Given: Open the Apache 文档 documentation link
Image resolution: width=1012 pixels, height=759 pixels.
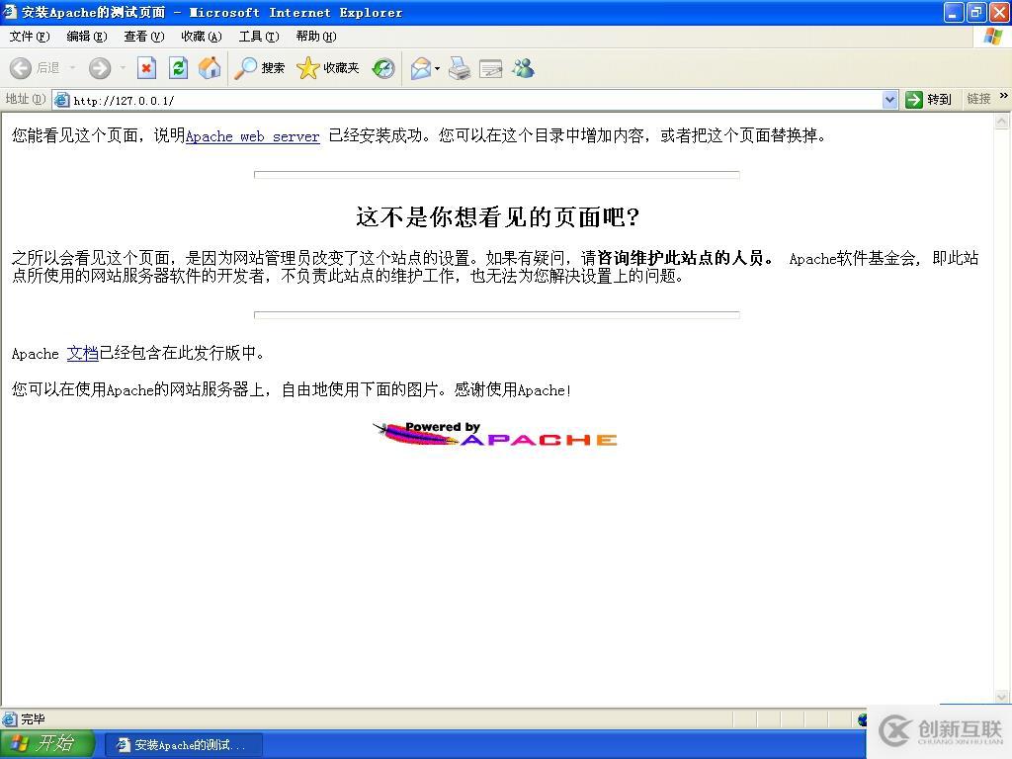Looking at the screenshot, I should click(x=81, y=353).
